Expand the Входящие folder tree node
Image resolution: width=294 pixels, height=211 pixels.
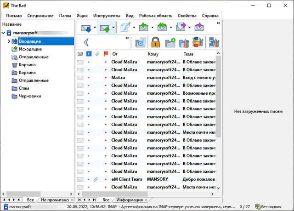[x=9, y=41]
